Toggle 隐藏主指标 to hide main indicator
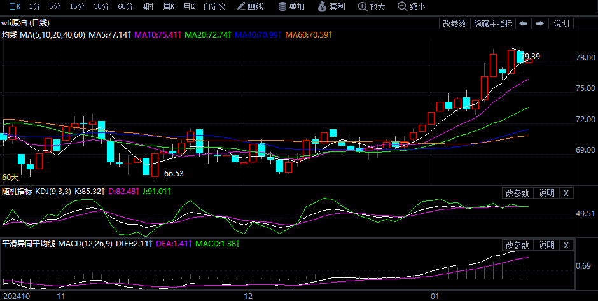Image resolution: width=598 pixels, height=301 pixels. point(493,24)
